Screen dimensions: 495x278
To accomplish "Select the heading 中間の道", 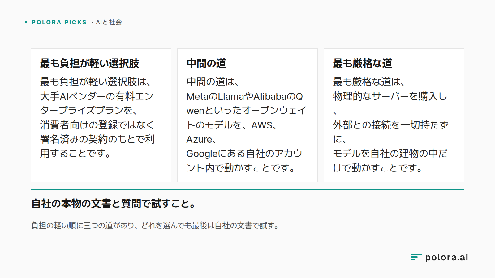I will tap(206, 63).
